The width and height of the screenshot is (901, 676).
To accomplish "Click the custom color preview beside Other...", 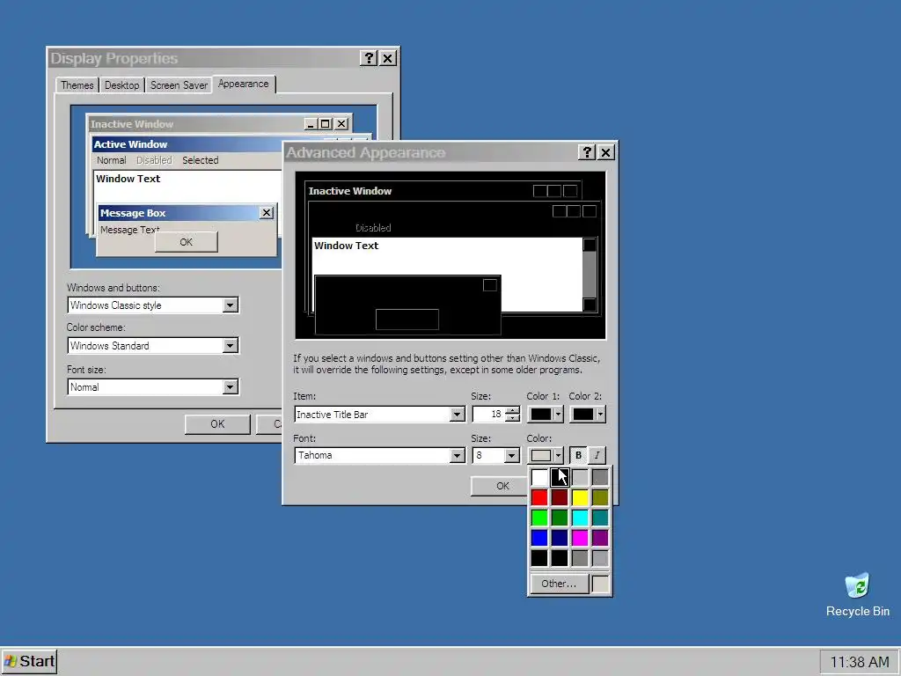I will point(600,584).
